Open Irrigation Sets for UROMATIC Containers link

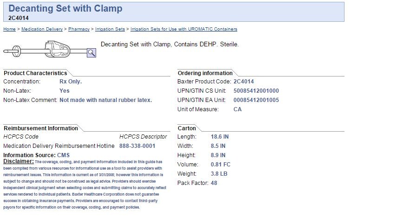[x=184, y=29]
